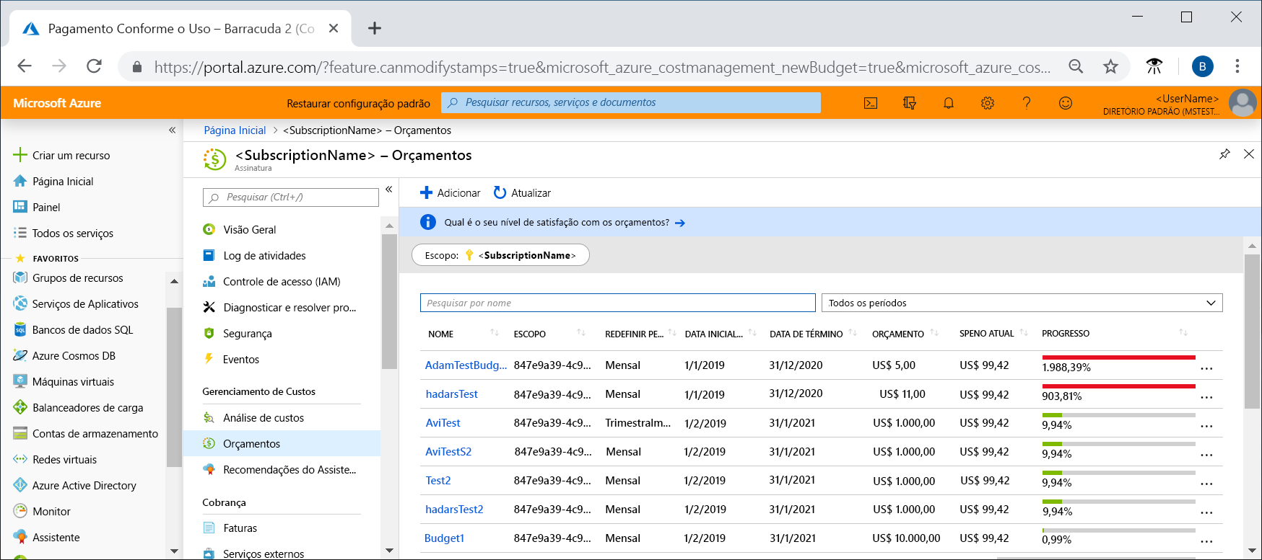Open the Chrome three-dot menu

[x=1237, y=66]
